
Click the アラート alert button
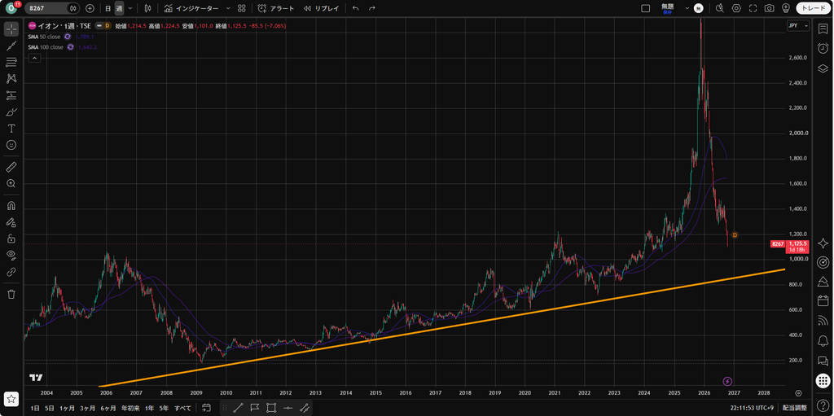[x=276, y=8]
